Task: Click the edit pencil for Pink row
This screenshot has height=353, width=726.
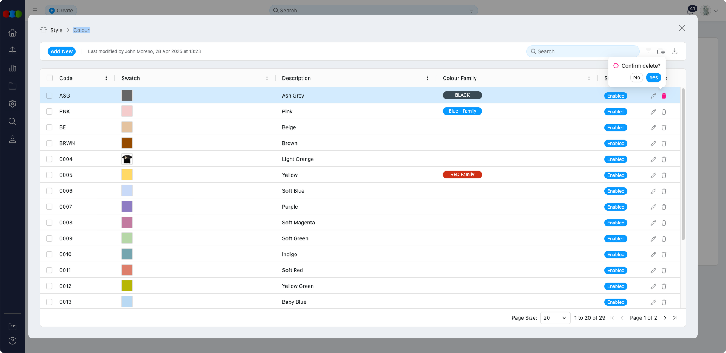Action: click(x=653, y=112)
